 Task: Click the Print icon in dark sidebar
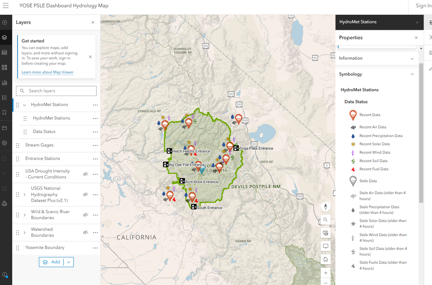point(4,204)
